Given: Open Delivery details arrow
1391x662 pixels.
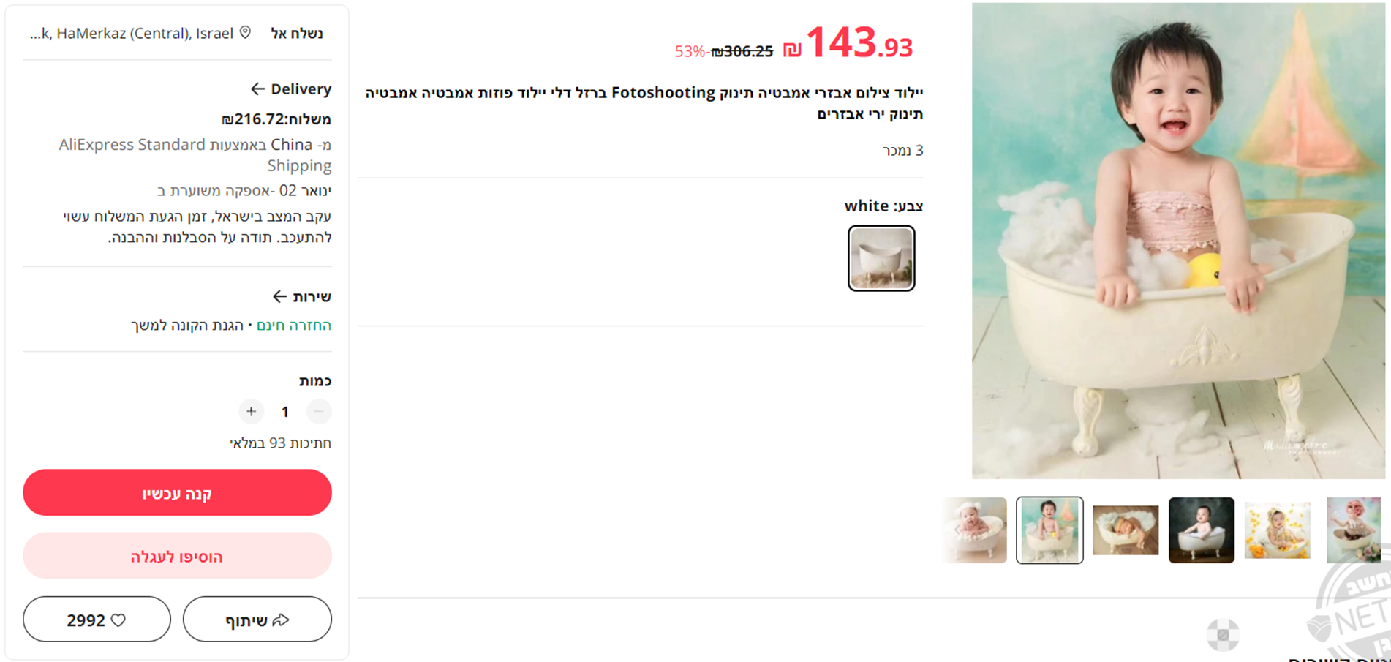Looking at the screenshot, I should coord(257,89).
